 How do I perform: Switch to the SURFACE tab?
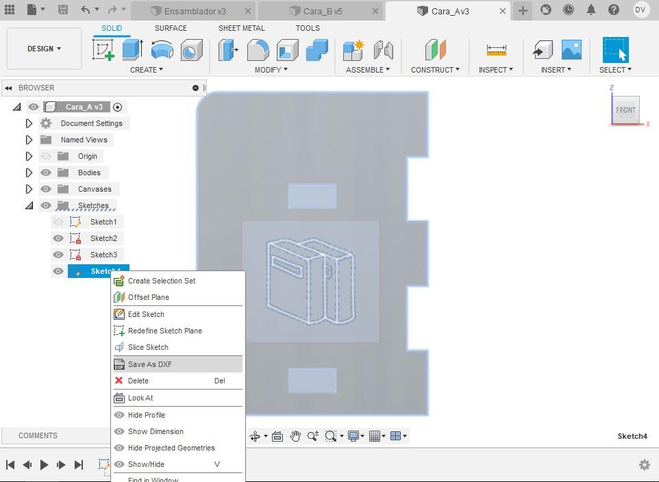171,28
